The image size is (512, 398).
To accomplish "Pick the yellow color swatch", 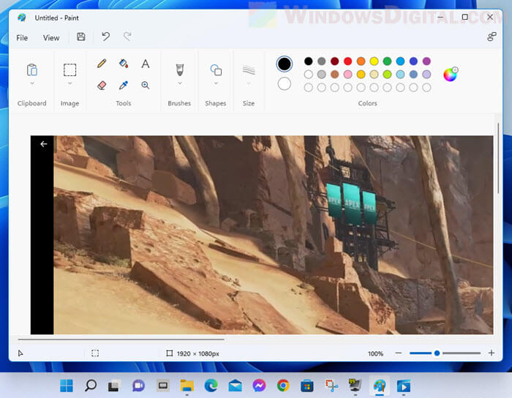I will point(374,61).
